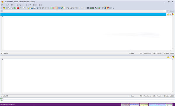Open the Edit menu
Screen dimensions: 175x106
pos(8,5)
